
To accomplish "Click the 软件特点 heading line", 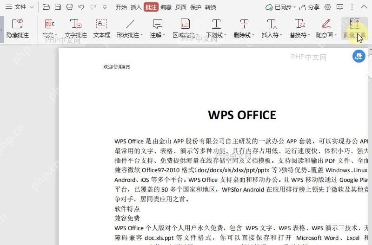I will click(127, 209).
